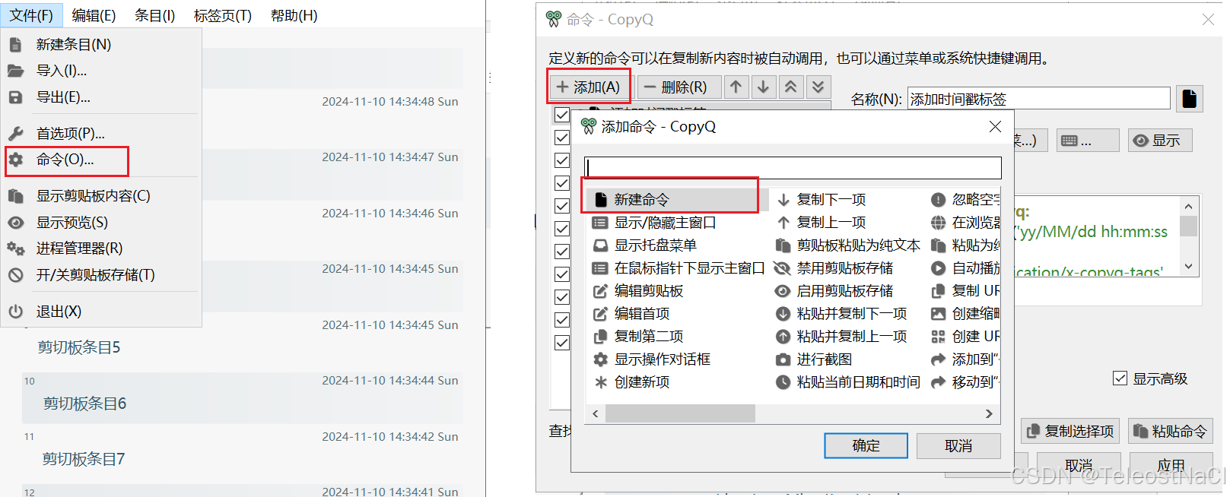Click the keyboard shortcut button
Image resolution: width=1230 pixels, height=497 pixels.
point(1088,141)
